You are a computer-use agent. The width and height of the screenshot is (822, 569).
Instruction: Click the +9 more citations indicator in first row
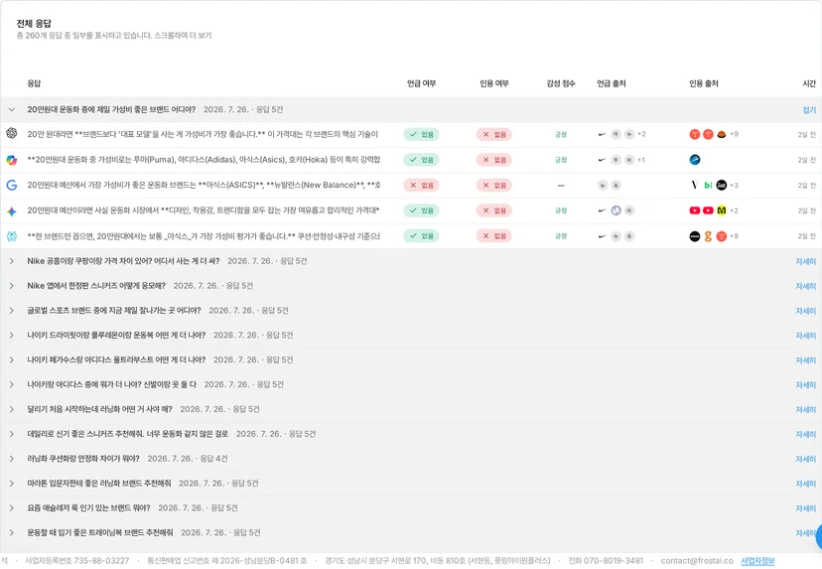(734, 134)
